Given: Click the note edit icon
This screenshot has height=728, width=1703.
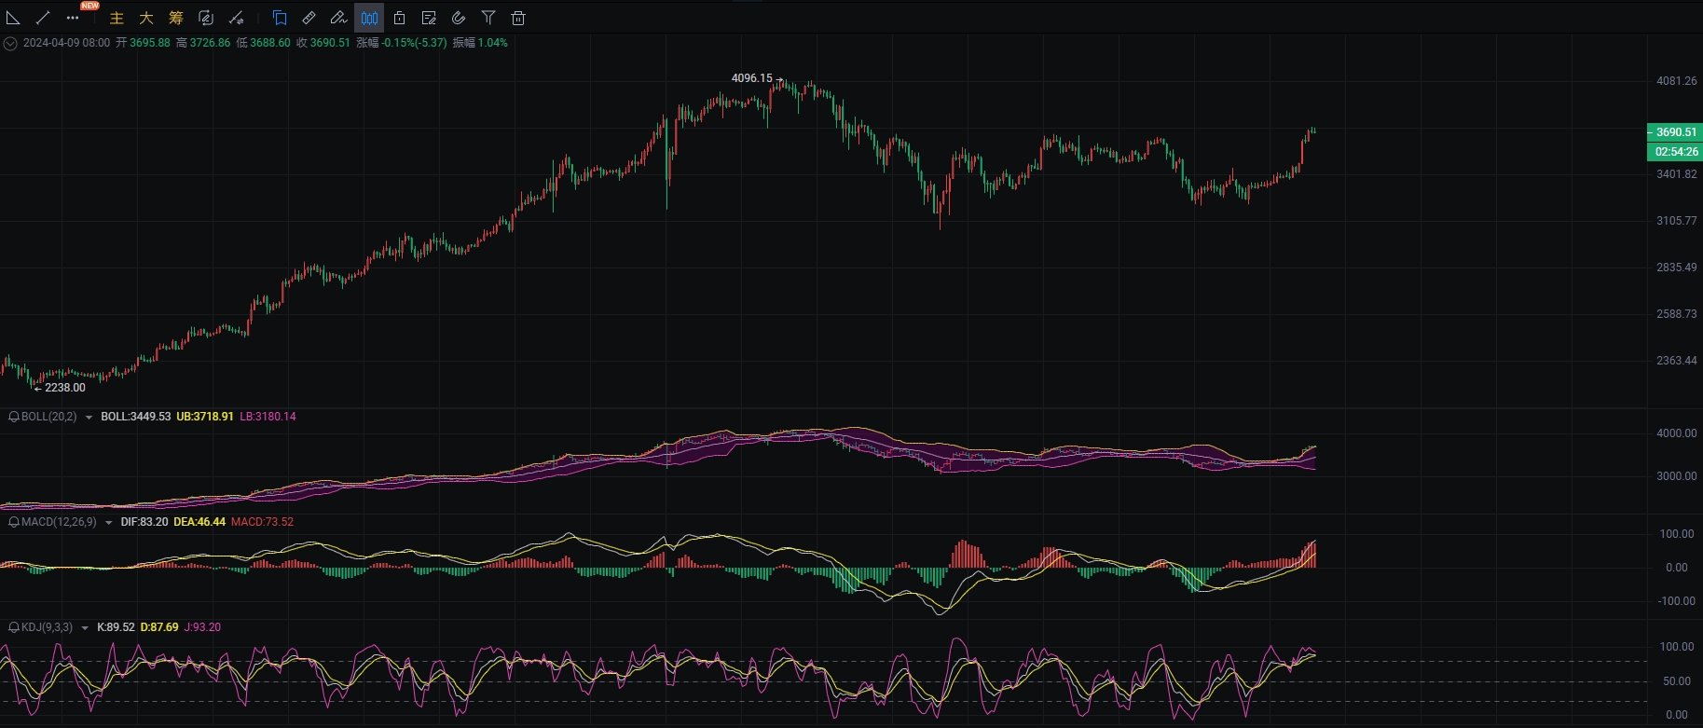Looking at the screenshot, I should pos(429,18).
